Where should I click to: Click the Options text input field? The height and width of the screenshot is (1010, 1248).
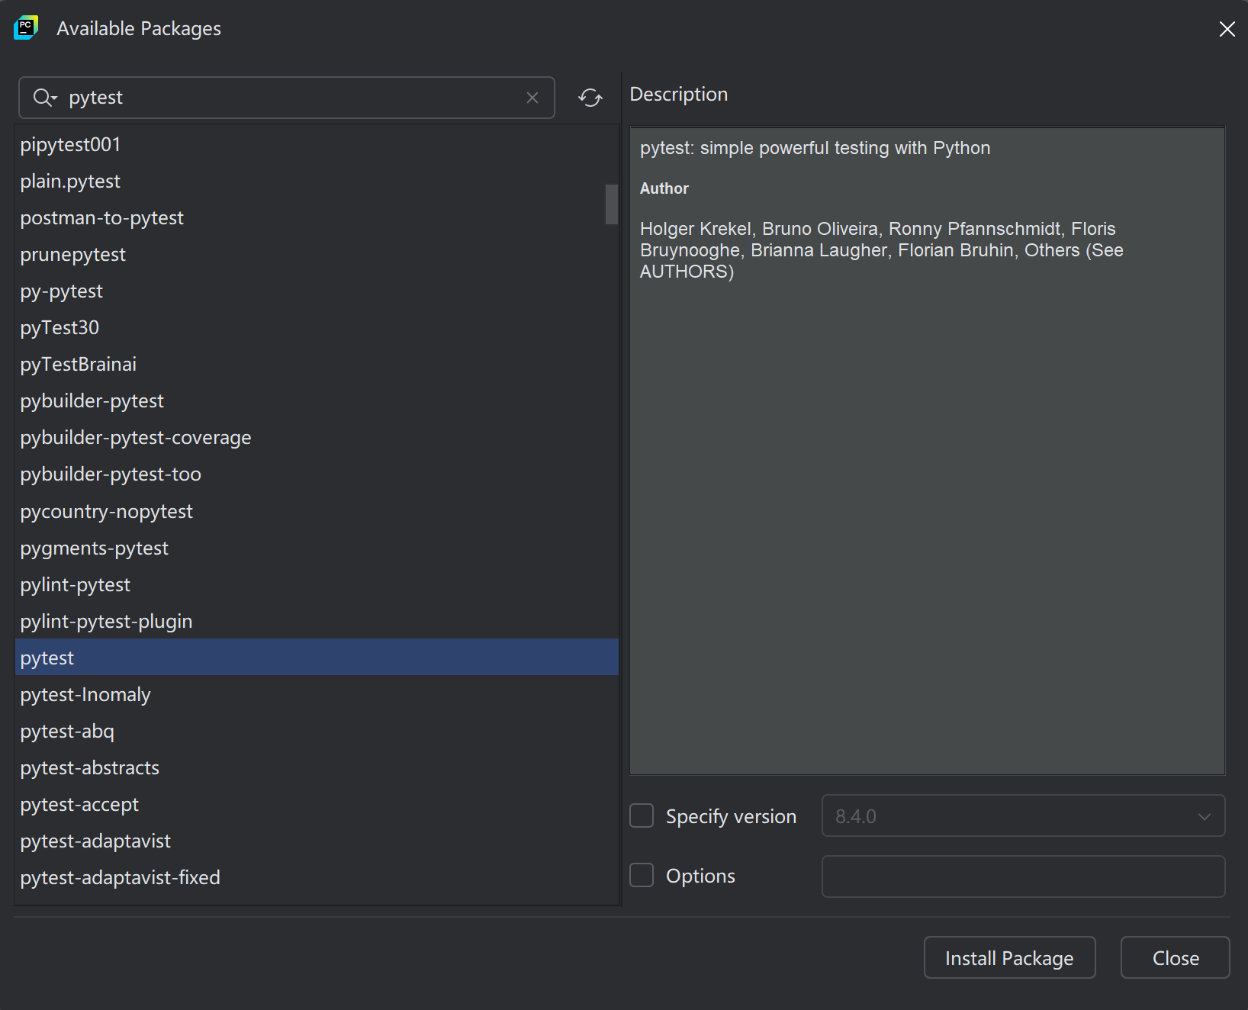click(1023, 876)
